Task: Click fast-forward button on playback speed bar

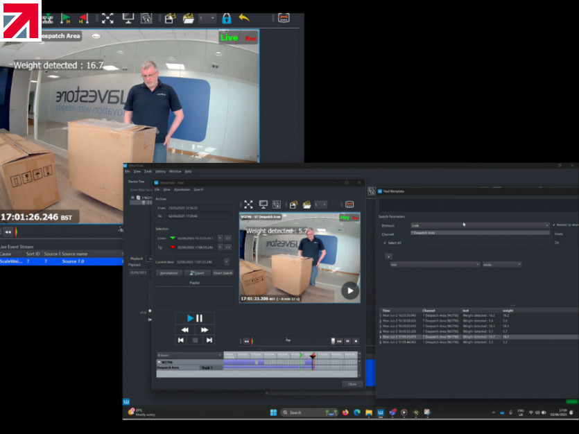Action: point(339,341)
